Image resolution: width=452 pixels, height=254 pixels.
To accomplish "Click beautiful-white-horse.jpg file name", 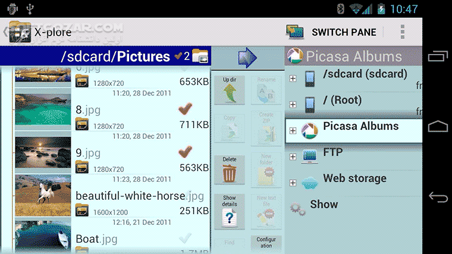I will (x=140, y=196).
